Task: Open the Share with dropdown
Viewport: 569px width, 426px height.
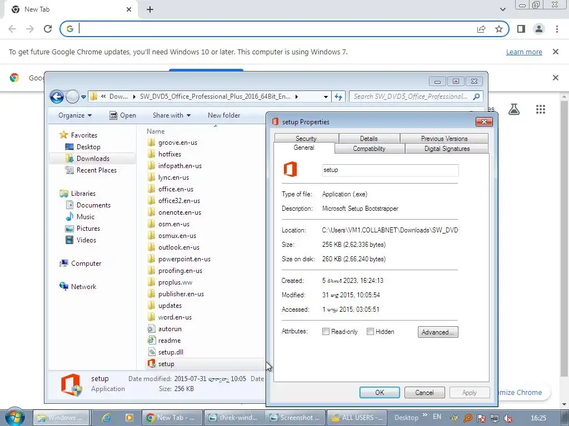Action: pyautogui.click(x=172, y=115)
